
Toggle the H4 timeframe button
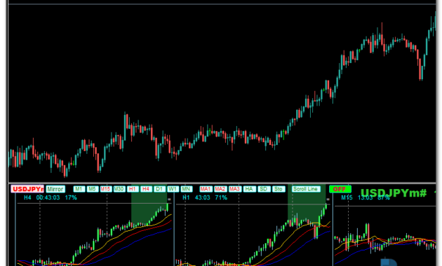(146, 189)
